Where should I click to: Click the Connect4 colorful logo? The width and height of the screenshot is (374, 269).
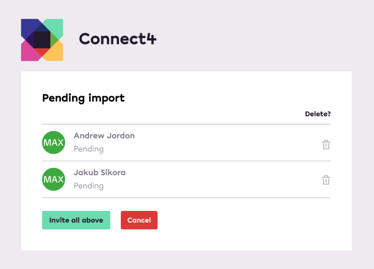tap(42, 40)
